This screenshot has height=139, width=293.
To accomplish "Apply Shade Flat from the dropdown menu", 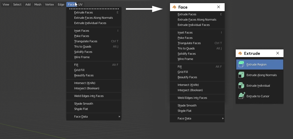I will tap(94, 109).
